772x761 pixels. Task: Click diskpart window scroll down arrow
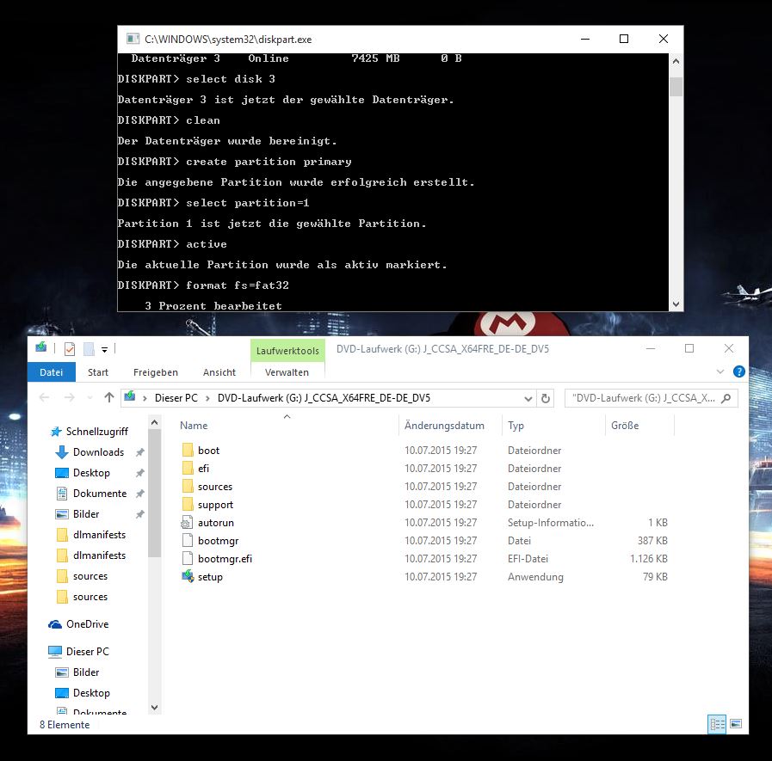[x=676, y=304]
